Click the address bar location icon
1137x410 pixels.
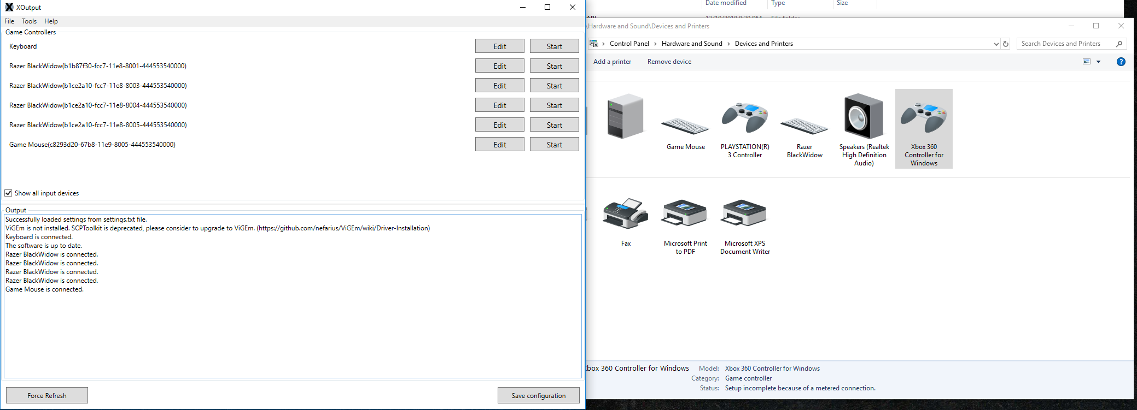[x=593, y=44]
